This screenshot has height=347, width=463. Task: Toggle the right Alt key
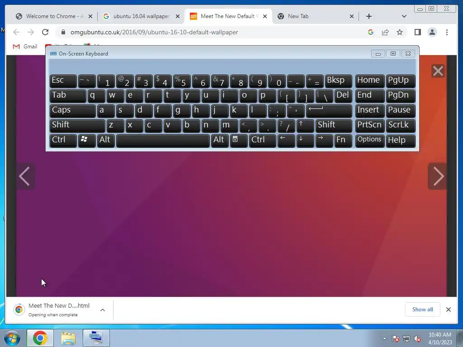220,141
